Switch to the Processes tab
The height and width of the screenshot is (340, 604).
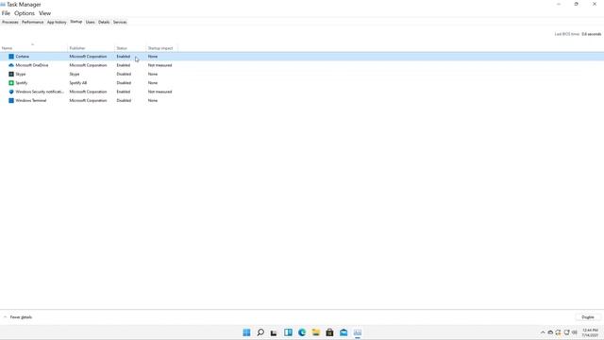(x=10, y=22)
